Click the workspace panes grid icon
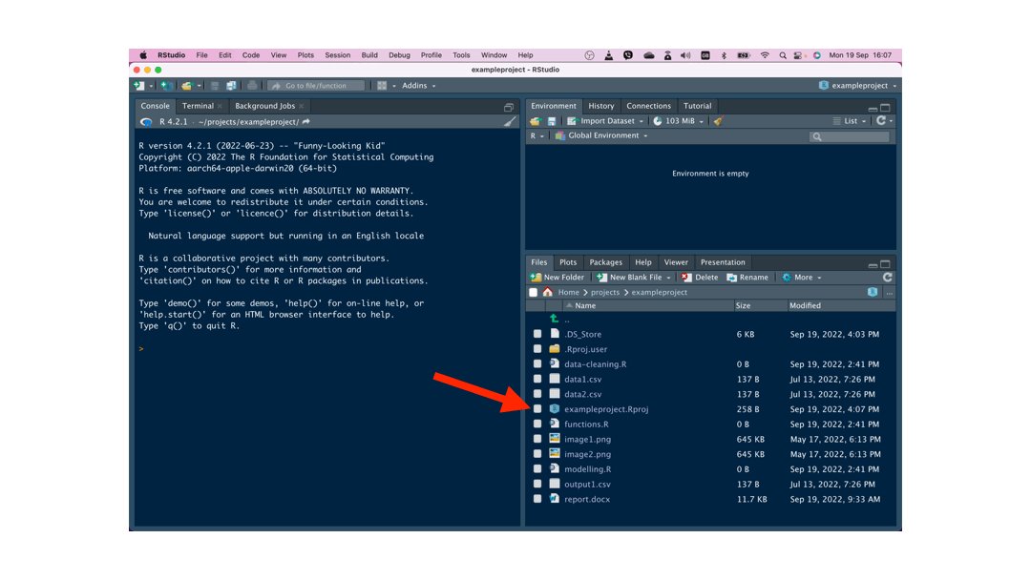 (x=381, y=86)
